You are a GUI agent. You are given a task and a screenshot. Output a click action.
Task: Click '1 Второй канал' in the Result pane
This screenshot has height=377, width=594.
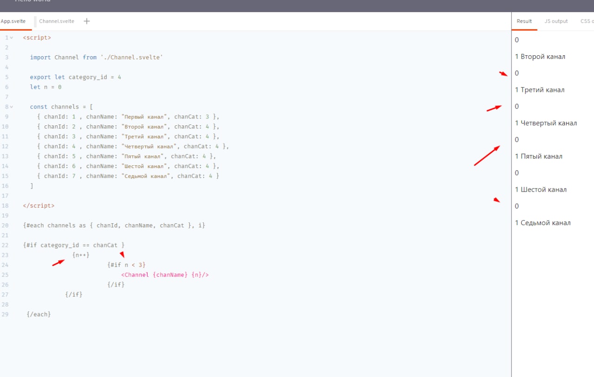click(x=540, y=57)
